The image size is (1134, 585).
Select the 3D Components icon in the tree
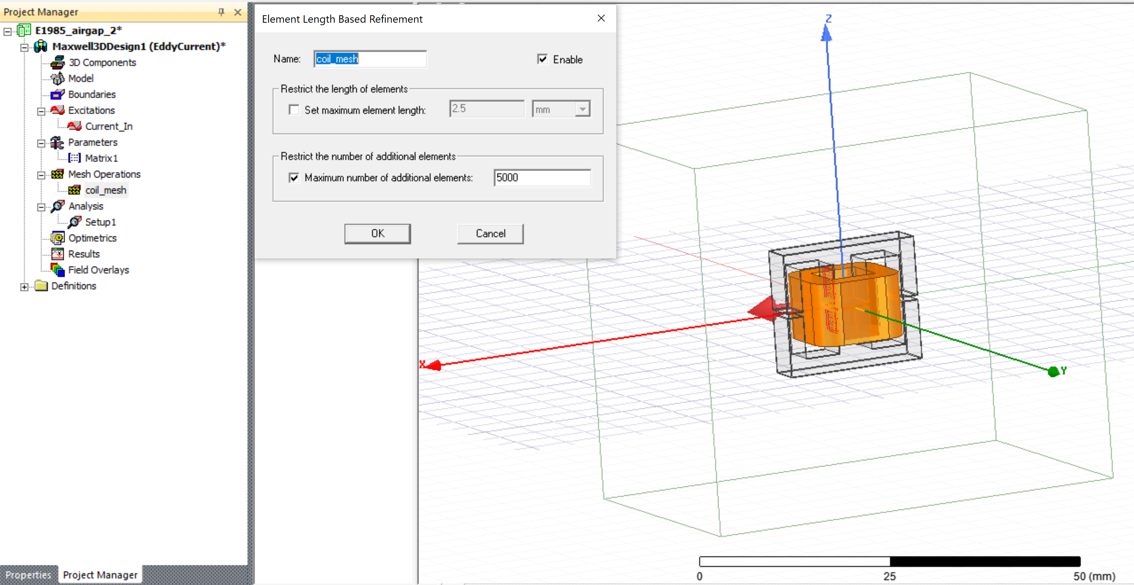[x=57, y=62]
